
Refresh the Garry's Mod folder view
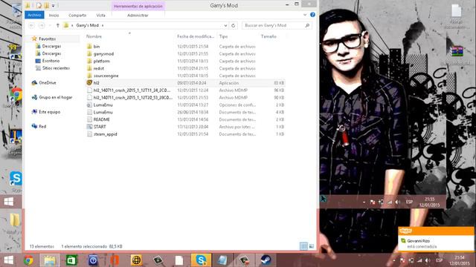pyautogui.click(x=233, y=25)
